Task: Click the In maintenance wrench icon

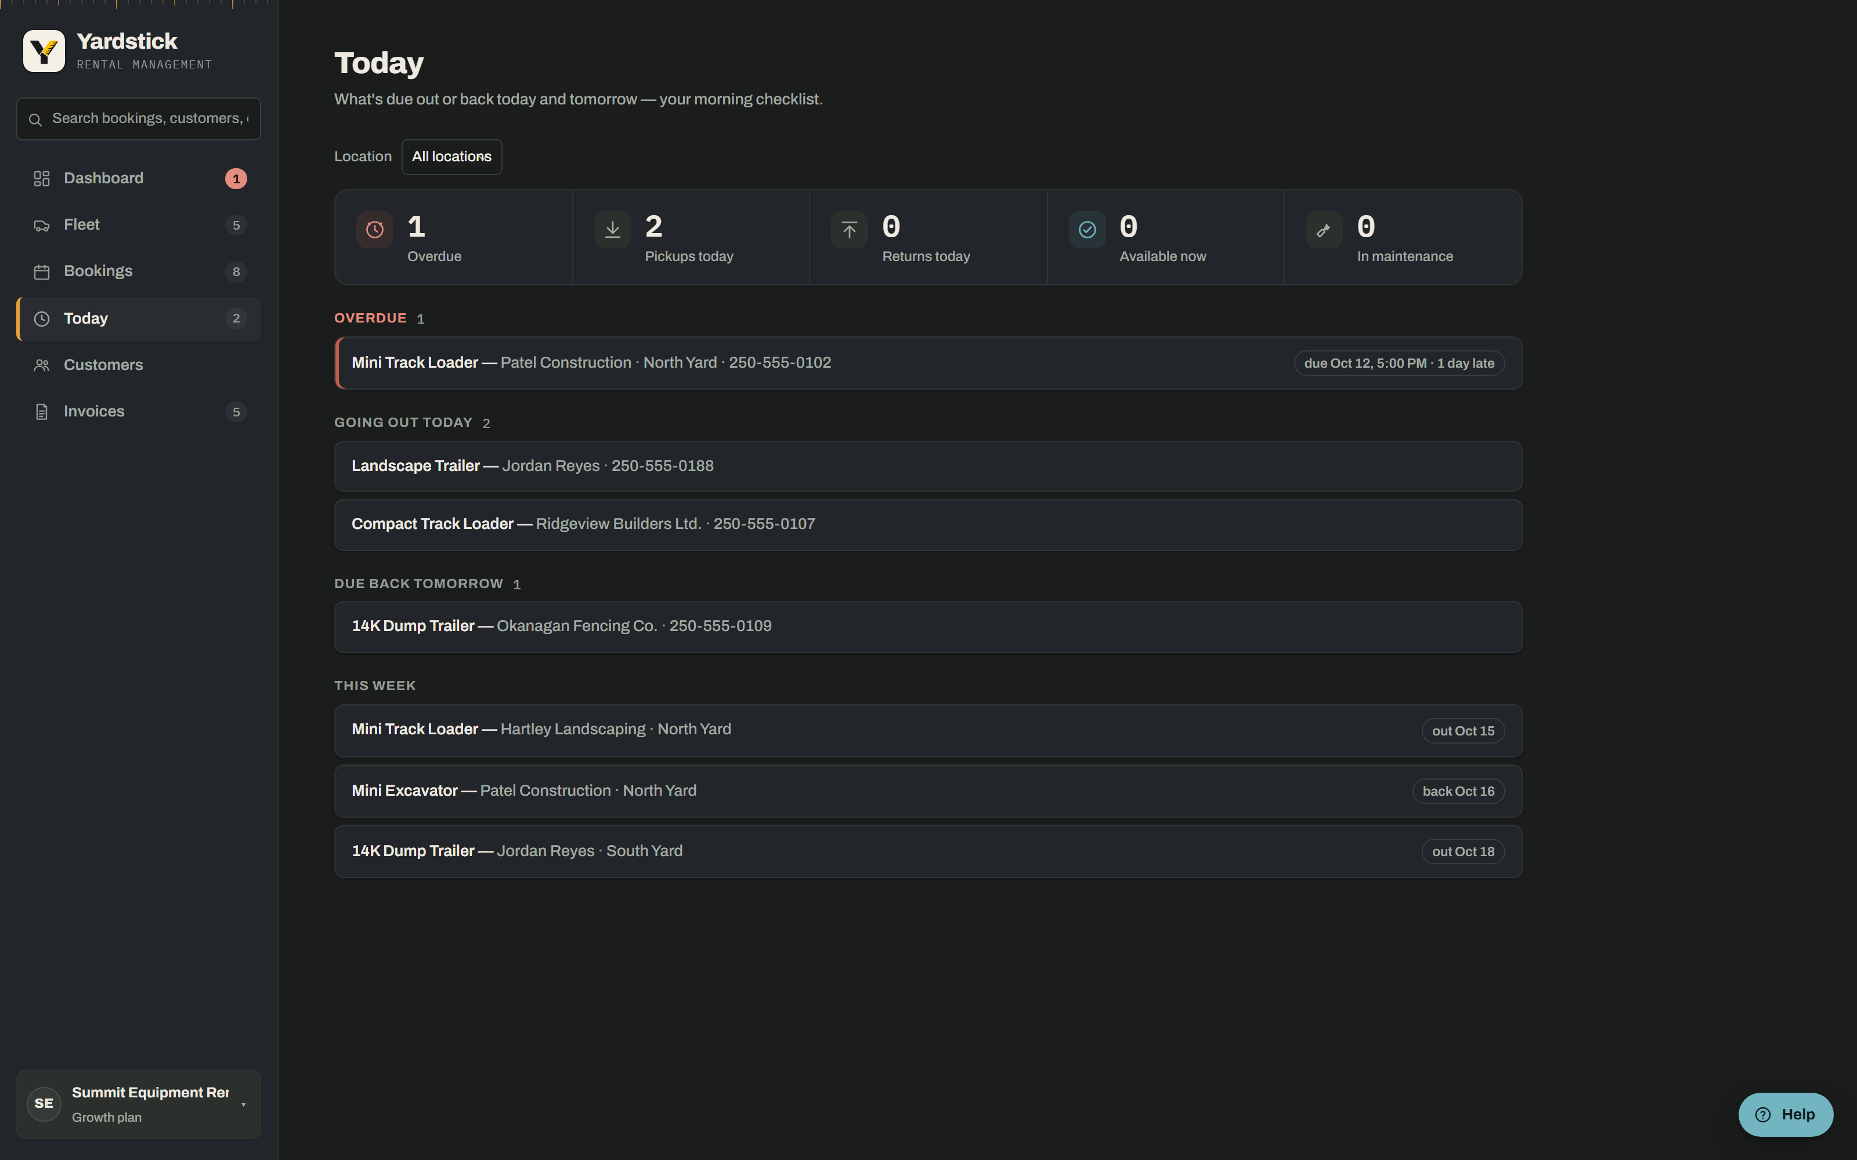Action: click(1324, 230)
